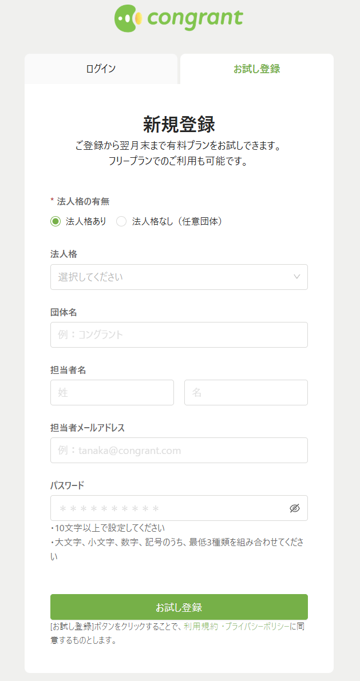The height and width of the screenshot is (681, 360).
Task: Click the 名 given name input box
Action: coord(246,392)
